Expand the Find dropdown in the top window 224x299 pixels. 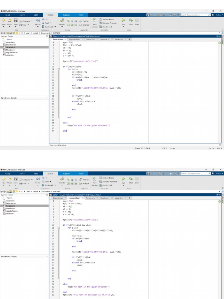50,23
